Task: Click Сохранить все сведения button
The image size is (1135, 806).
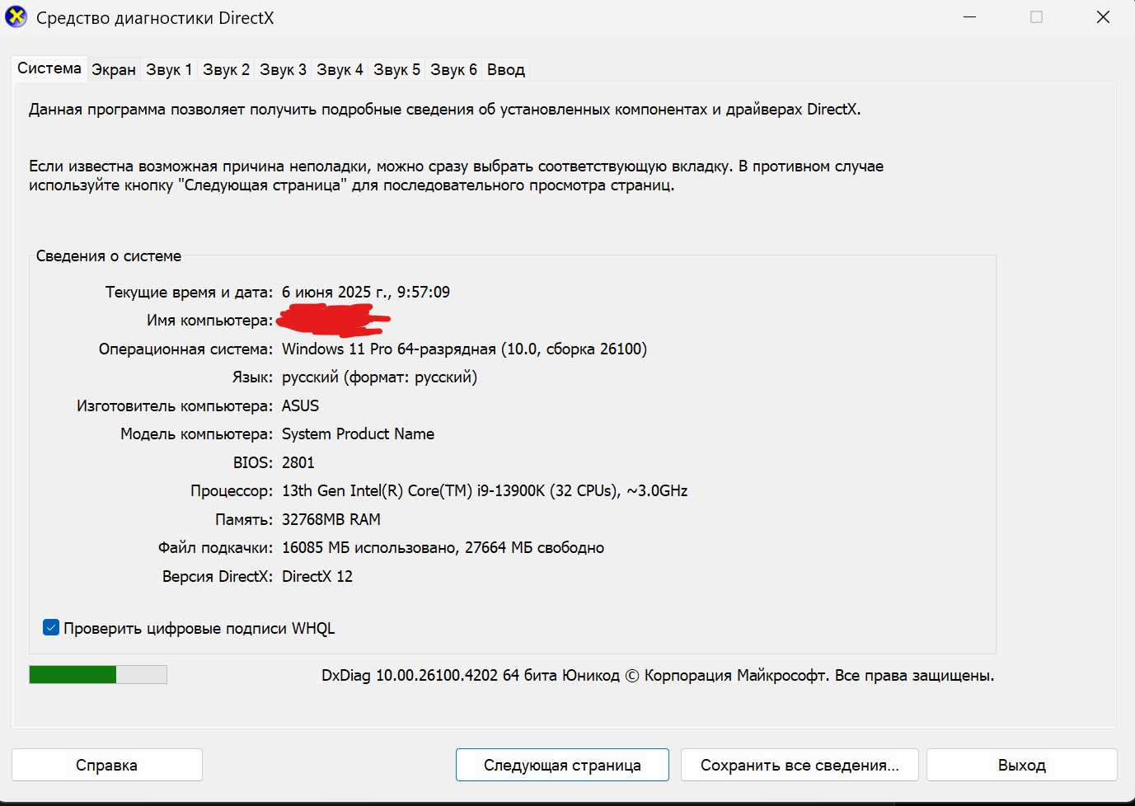Action: (800, 765)
